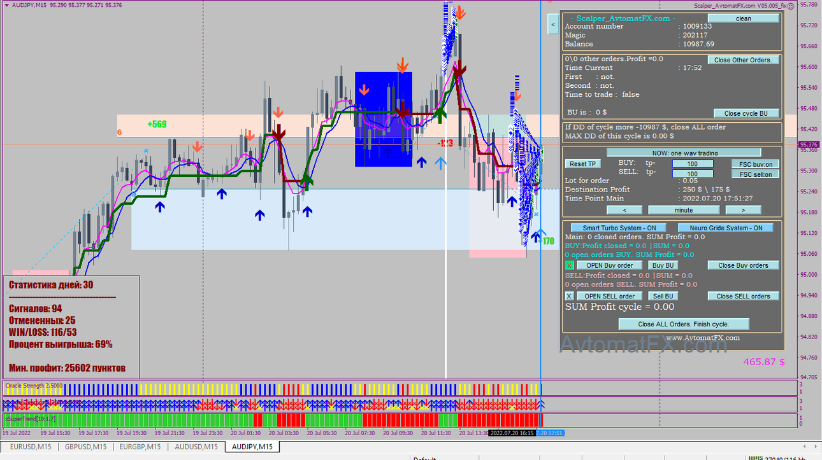Screen dimensions: 822x460
Task: Toggle FSC buy:on
Action: [755, 164]
